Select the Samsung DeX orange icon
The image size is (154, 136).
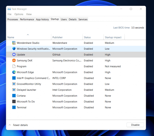click(14, 60)
